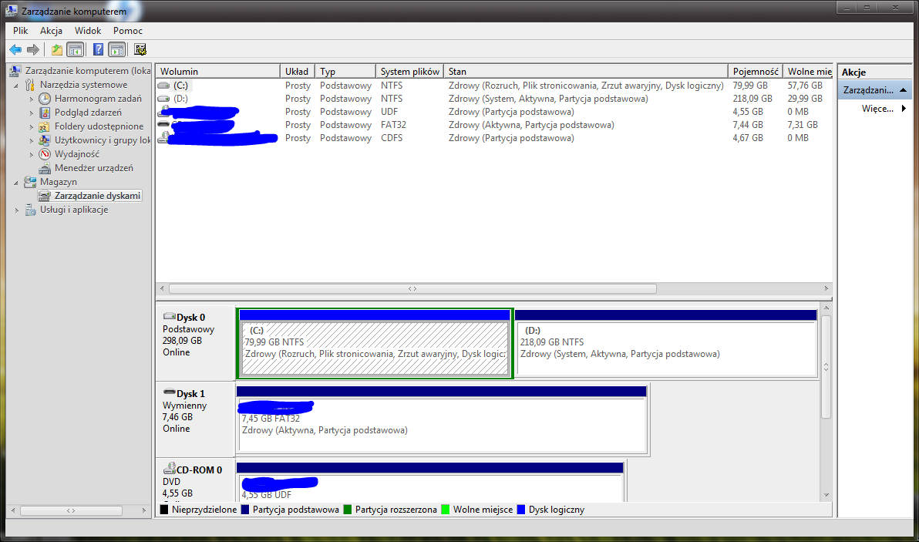Click the CD-ROM 0 drive icon
Viewport: 919px width, 542px height.
170,468
